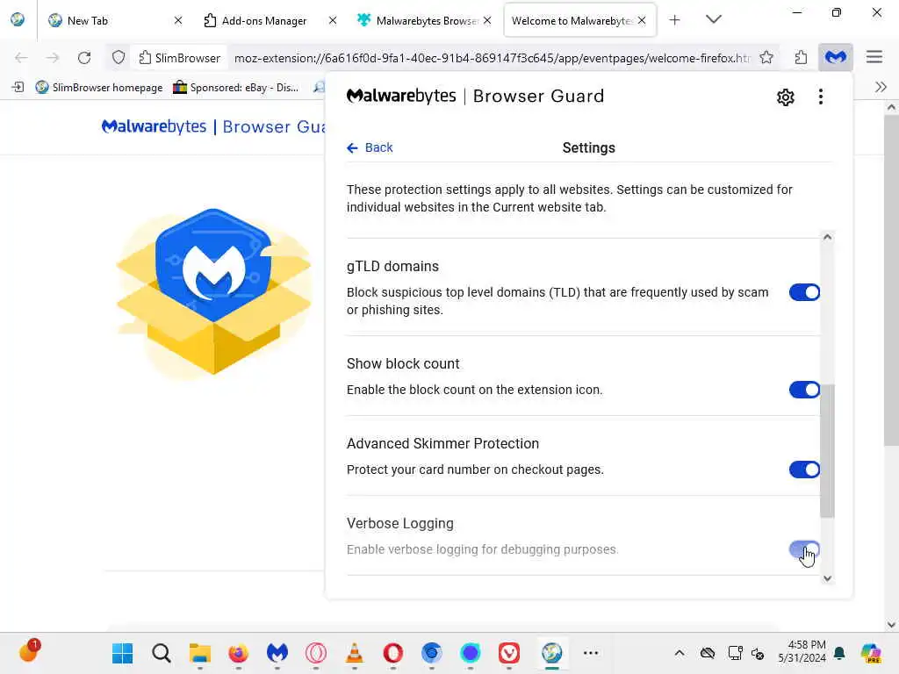The width and height of the screenshot is (899, 674).
Task: Launch VLC media player from taskbar
Action: tap(355, 653)
